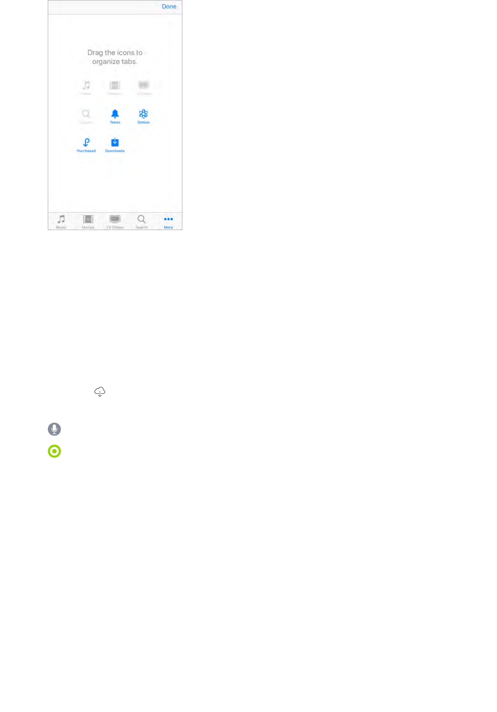This screenshot has height=712, width=497.
Task: Tap the Done button
Action: (169, 7)
